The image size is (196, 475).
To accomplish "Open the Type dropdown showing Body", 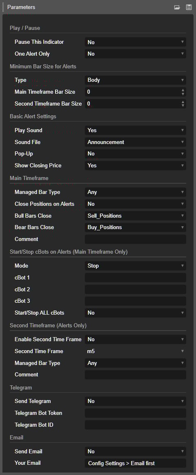I will point(136,80).
